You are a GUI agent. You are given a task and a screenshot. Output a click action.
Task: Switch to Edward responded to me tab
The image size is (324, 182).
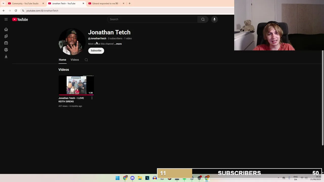(x=106, y=4)
